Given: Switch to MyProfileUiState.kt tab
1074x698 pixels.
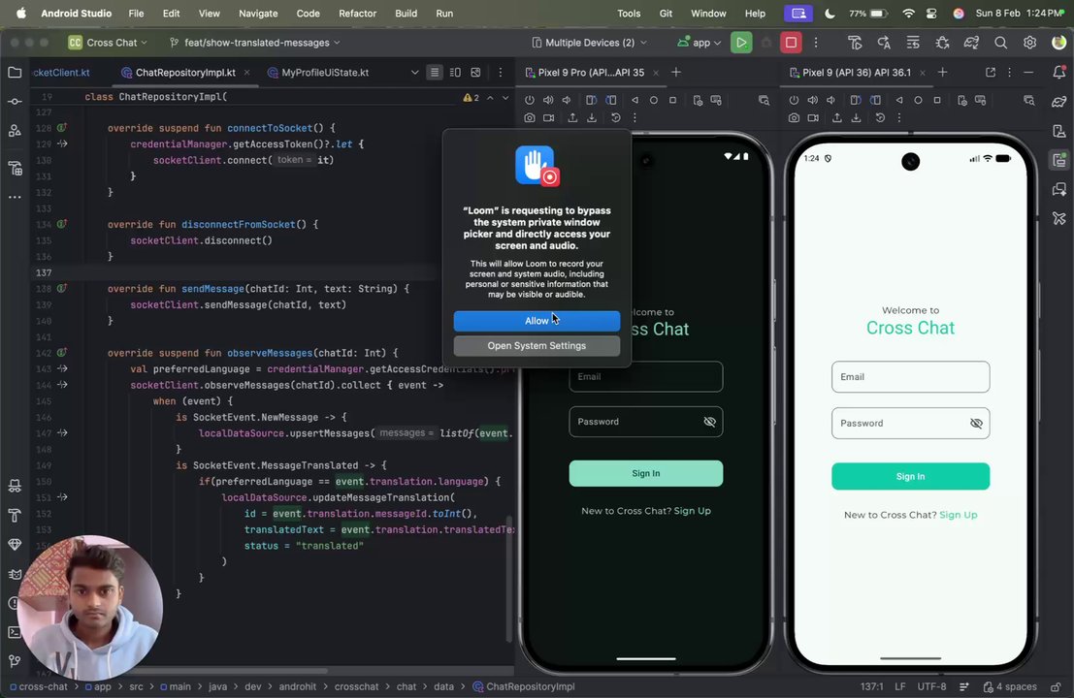Looking at the screenshot, I should (325, 73).
